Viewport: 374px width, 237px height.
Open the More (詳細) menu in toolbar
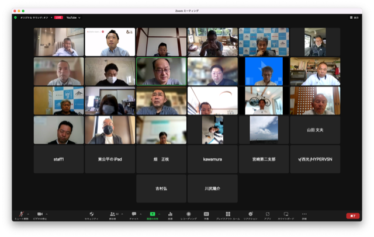pos(304,214)
